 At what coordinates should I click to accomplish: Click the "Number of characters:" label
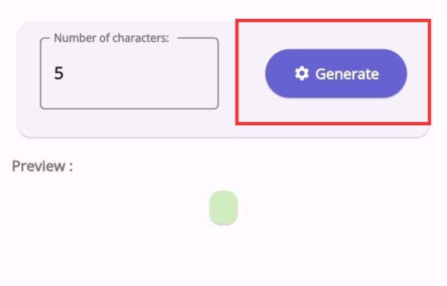[111, 39]
